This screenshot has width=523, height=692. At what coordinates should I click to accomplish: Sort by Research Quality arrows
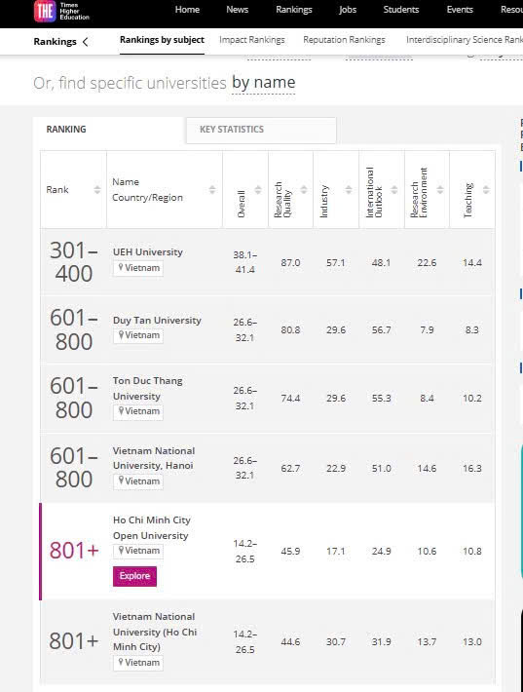[304, 190]
